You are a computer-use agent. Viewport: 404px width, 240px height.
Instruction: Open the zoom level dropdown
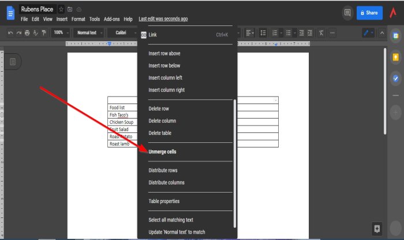61,32
